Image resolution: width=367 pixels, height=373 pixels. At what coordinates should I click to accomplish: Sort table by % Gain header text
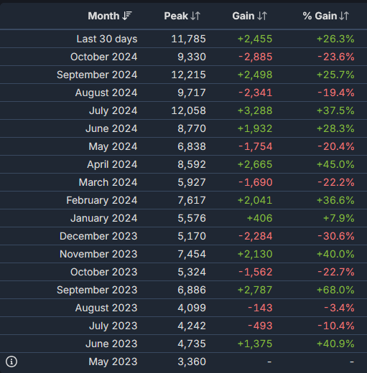(320, 16)
